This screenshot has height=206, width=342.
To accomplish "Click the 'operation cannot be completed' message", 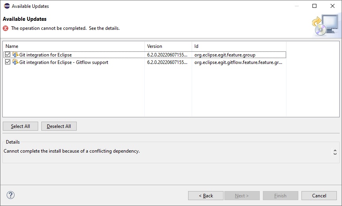I will pyautogui.click(x=65, y=28).
